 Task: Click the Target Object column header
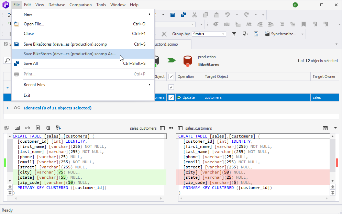coord(256,76)
